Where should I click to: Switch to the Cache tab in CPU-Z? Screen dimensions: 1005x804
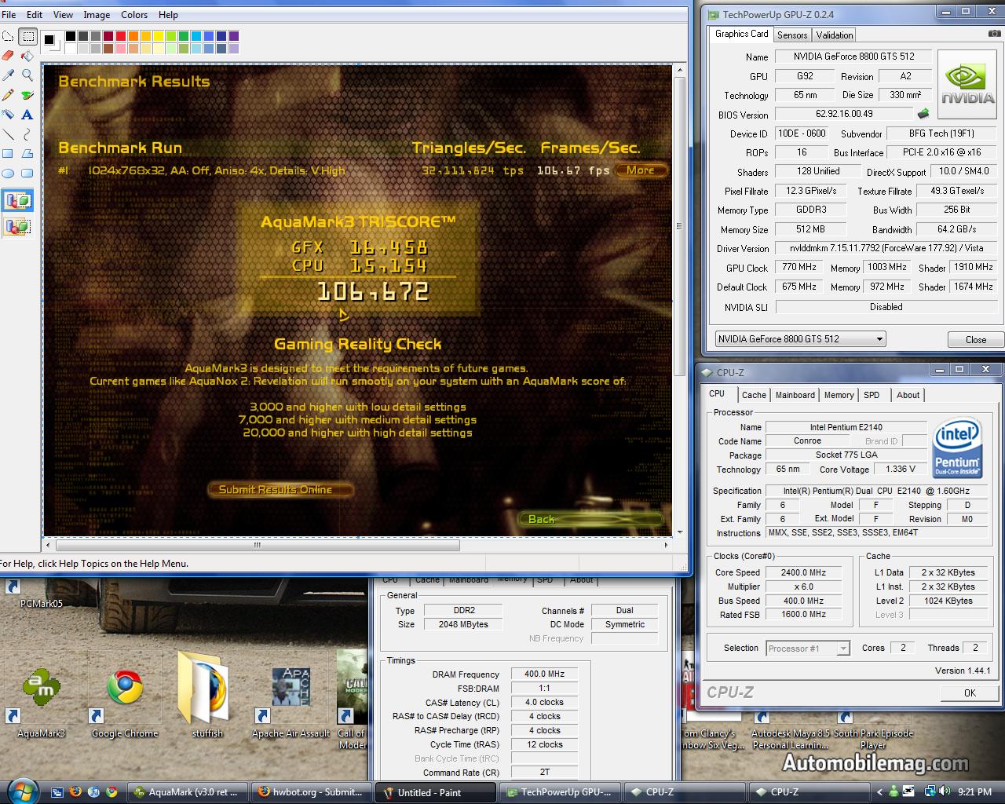tap(754, 395)
